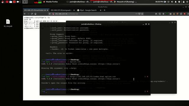Open the page actions three-dots menu
The image size is (189, 106).
click(136, 14)
